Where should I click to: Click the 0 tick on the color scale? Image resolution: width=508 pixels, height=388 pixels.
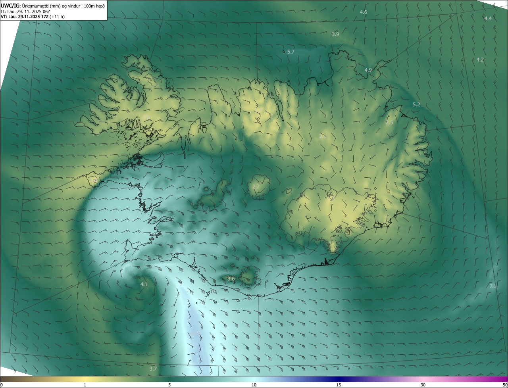coord(2,385)
